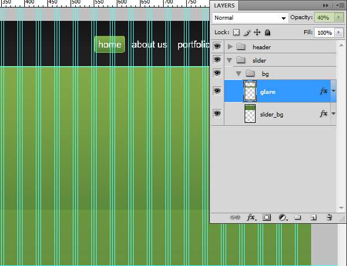Expand slider_bg layer effects arrow

(334, 114)
